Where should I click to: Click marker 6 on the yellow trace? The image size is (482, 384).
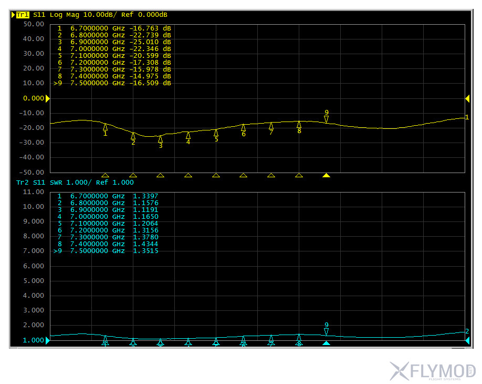244,128
